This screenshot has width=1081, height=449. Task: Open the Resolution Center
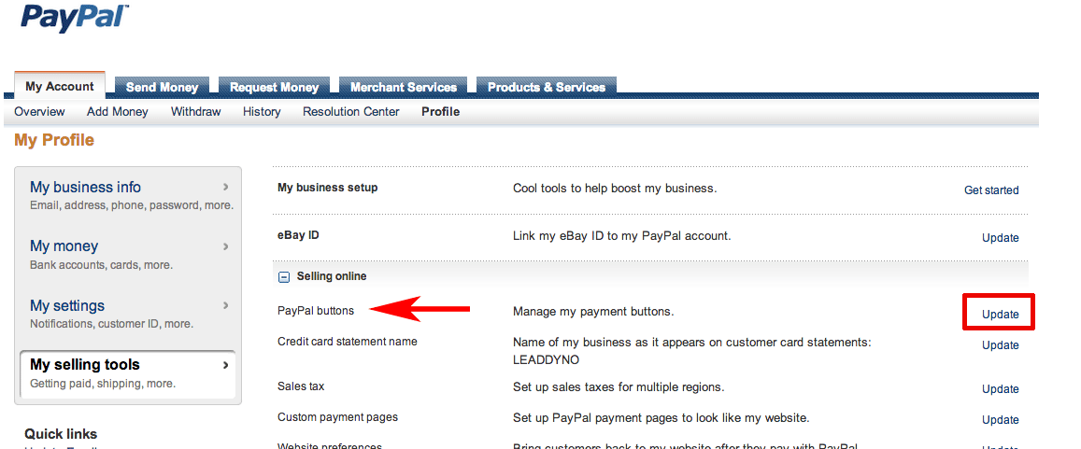351,112
